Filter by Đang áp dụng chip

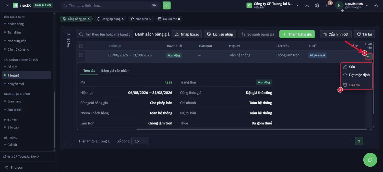(110, 19)
